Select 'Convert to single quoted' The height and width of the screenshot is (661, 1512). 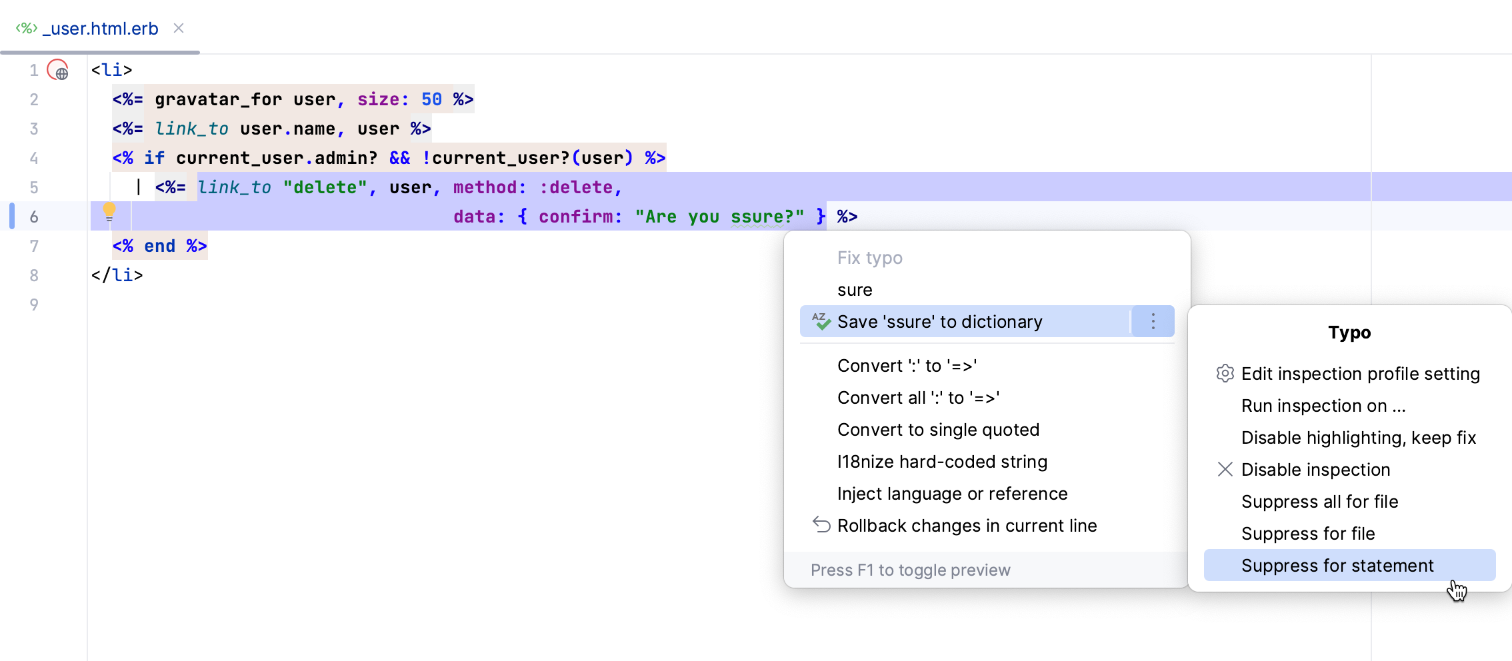[938, 429]
